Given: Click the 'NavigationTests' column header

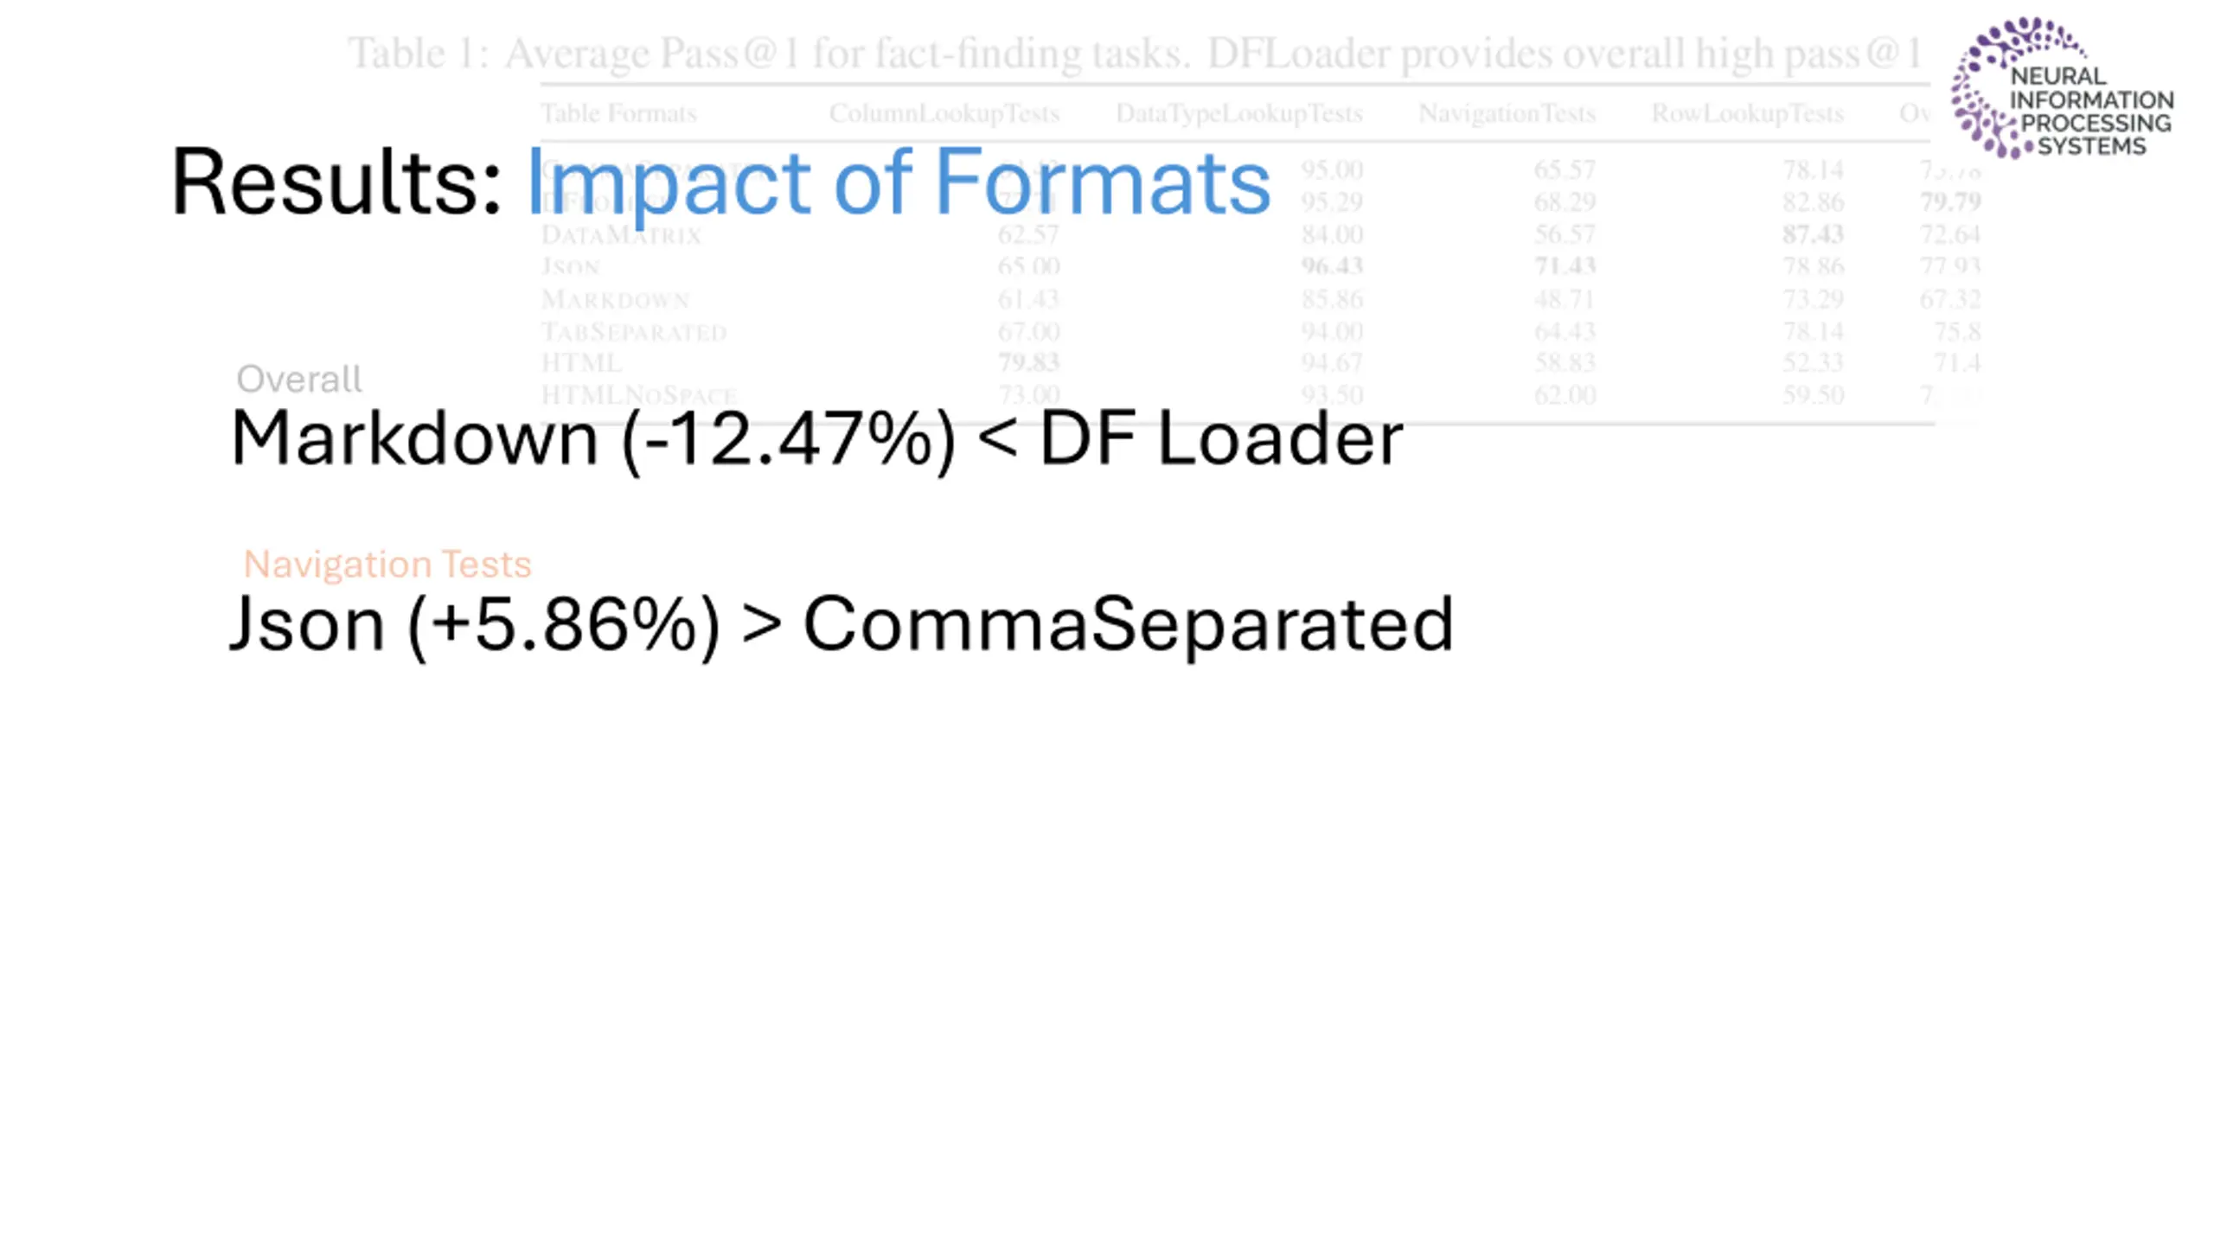Looking at the screenshot, I should click(x=1507, y=113).
